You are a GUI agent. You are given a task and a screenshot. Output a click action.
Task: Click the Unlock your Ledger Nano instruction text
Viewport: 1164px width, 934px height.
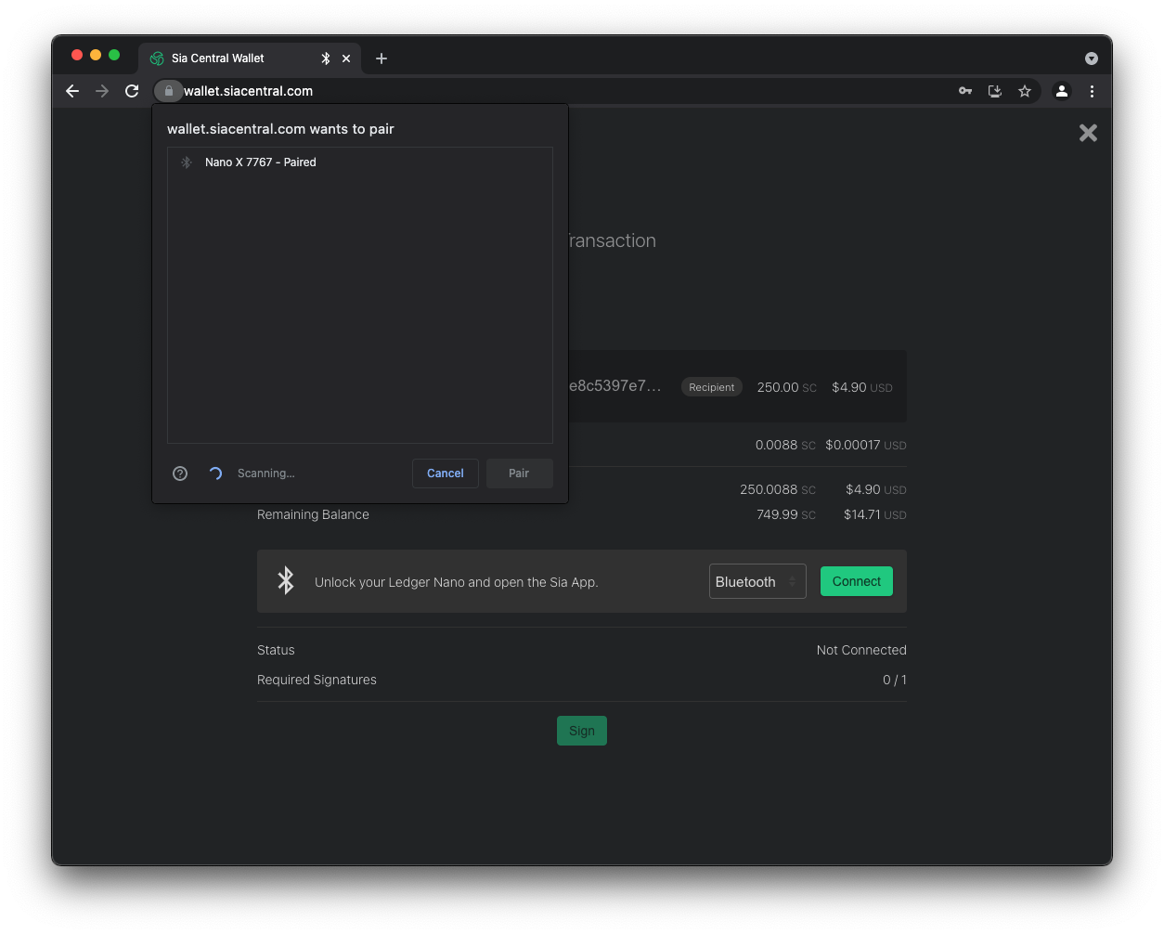click(x=457, y=582)
